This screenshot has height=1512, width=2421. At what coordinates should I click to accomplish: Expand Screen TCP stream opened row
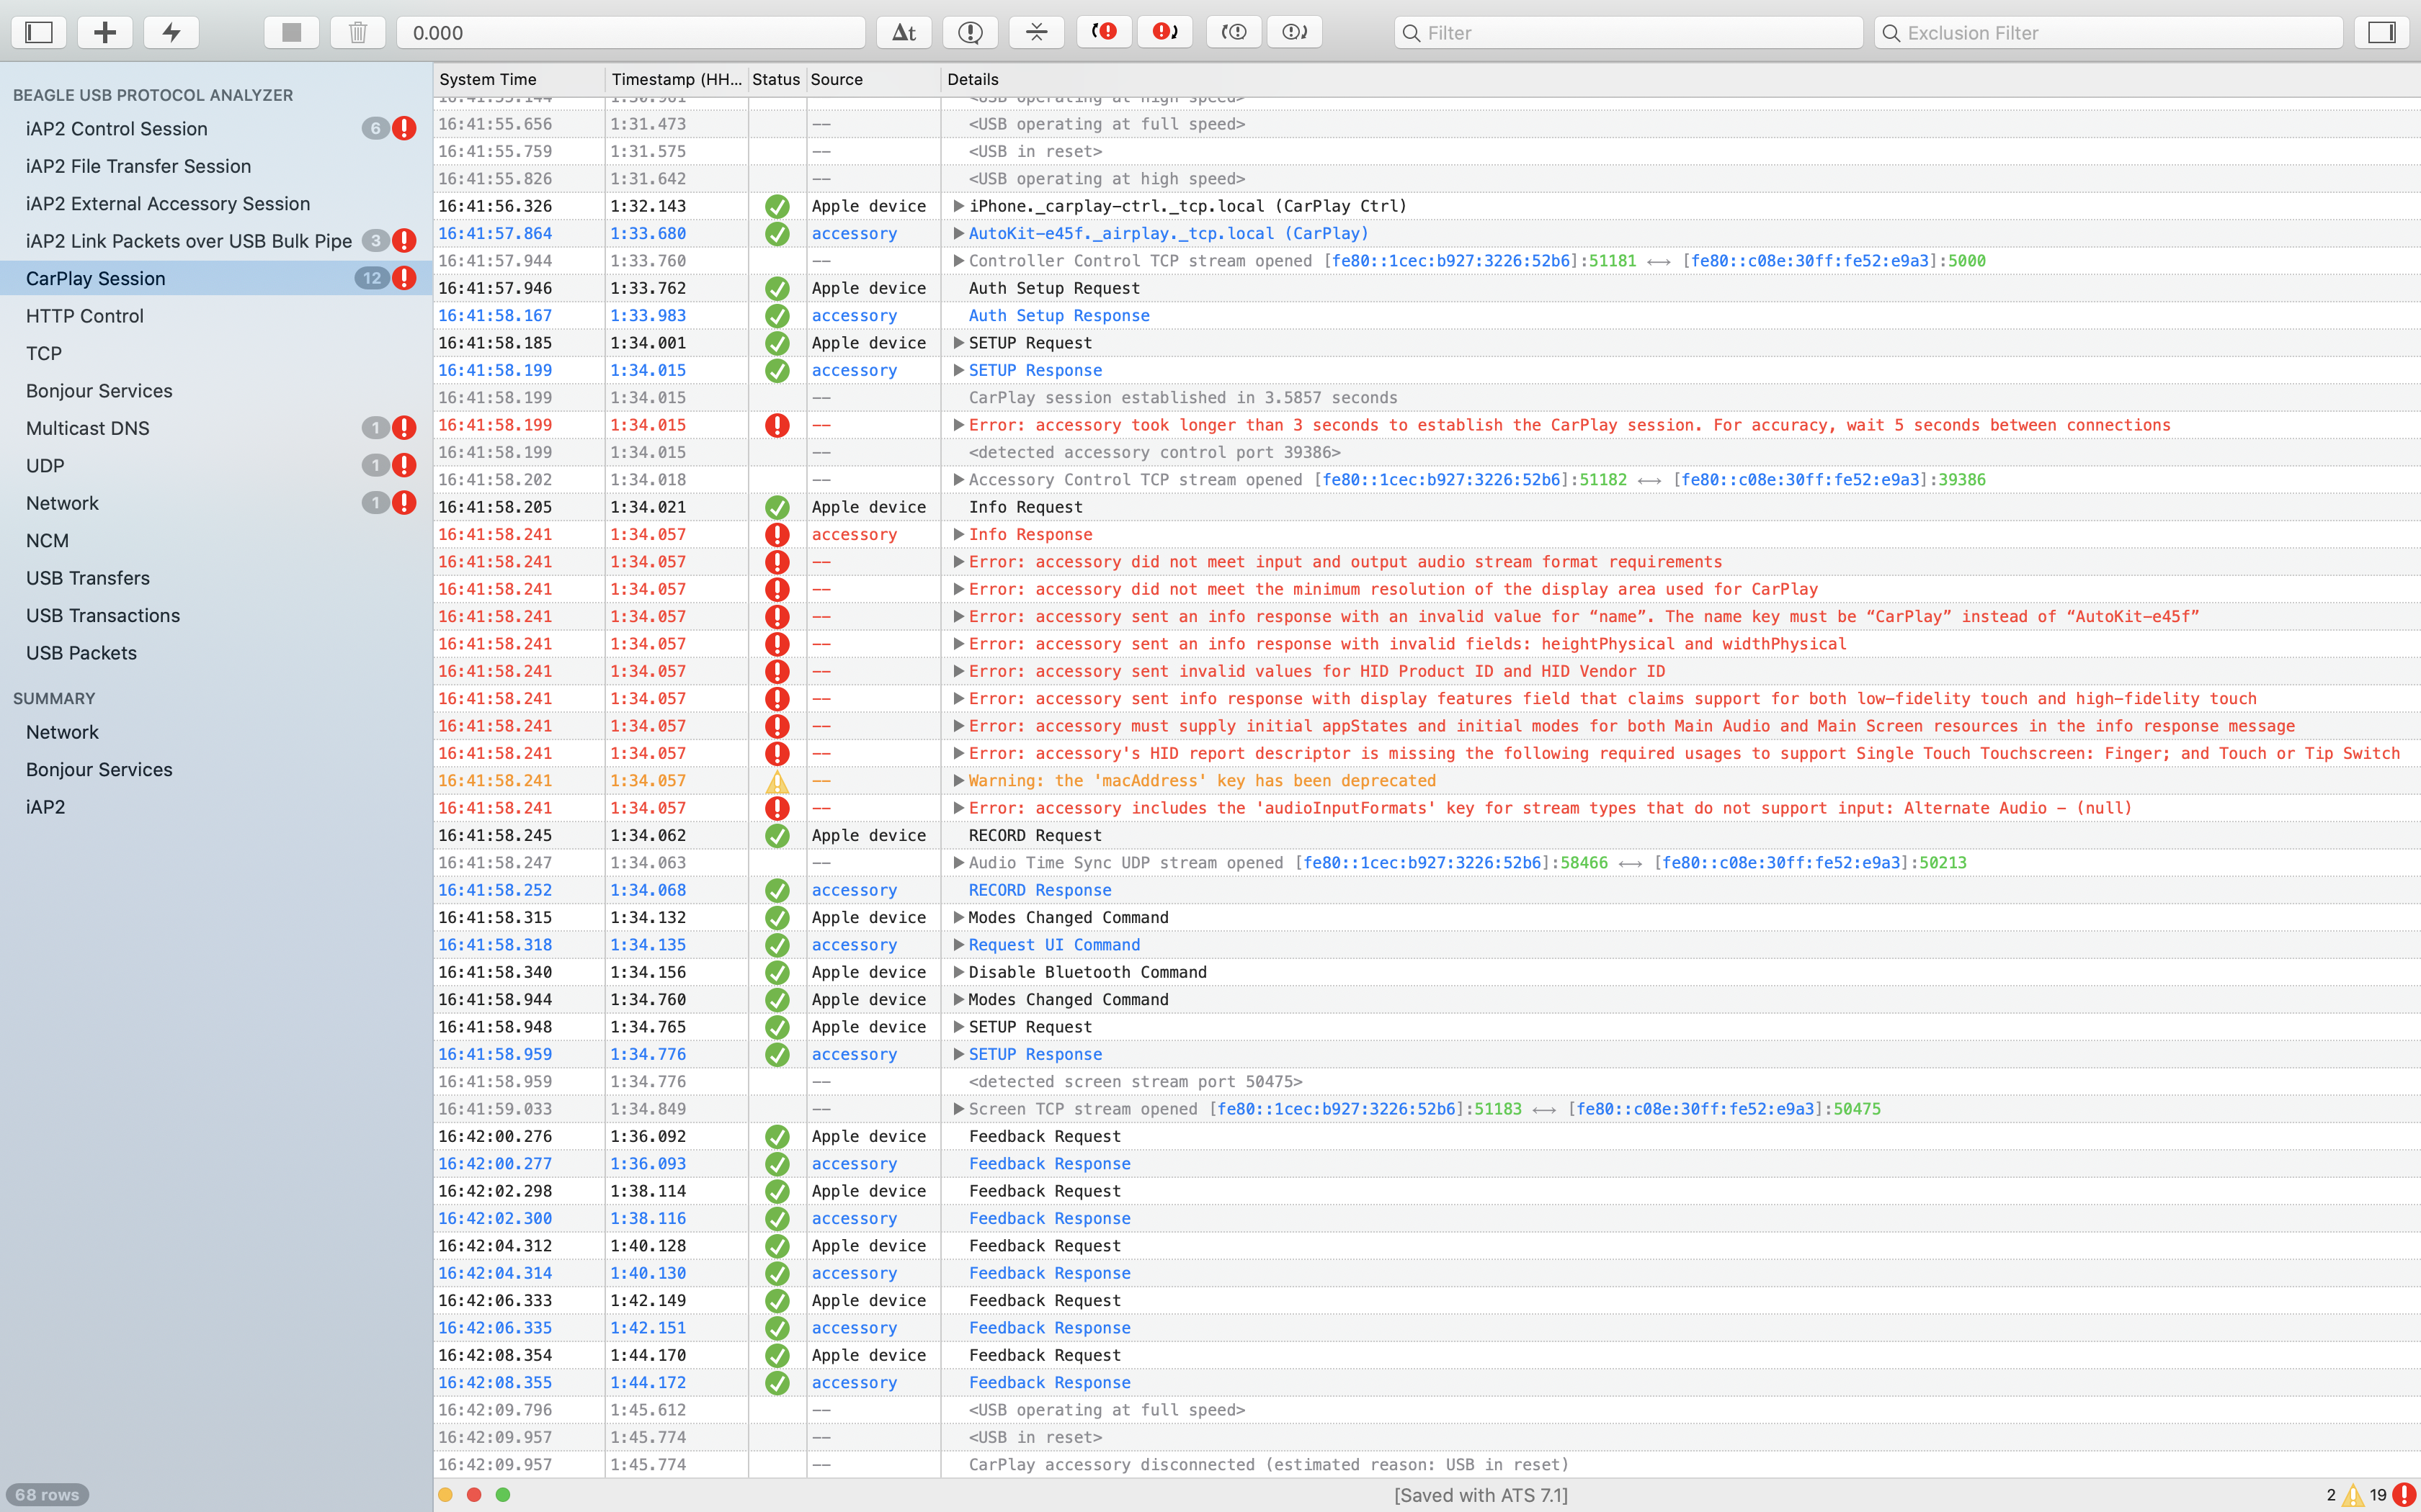(x=958, y=1108)
